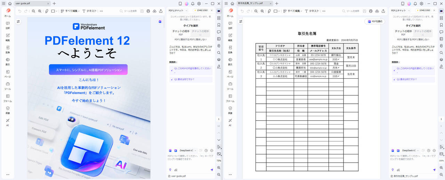Print the user guide.pdf document
Screen dimensions: 445x180
coord(148,11)
